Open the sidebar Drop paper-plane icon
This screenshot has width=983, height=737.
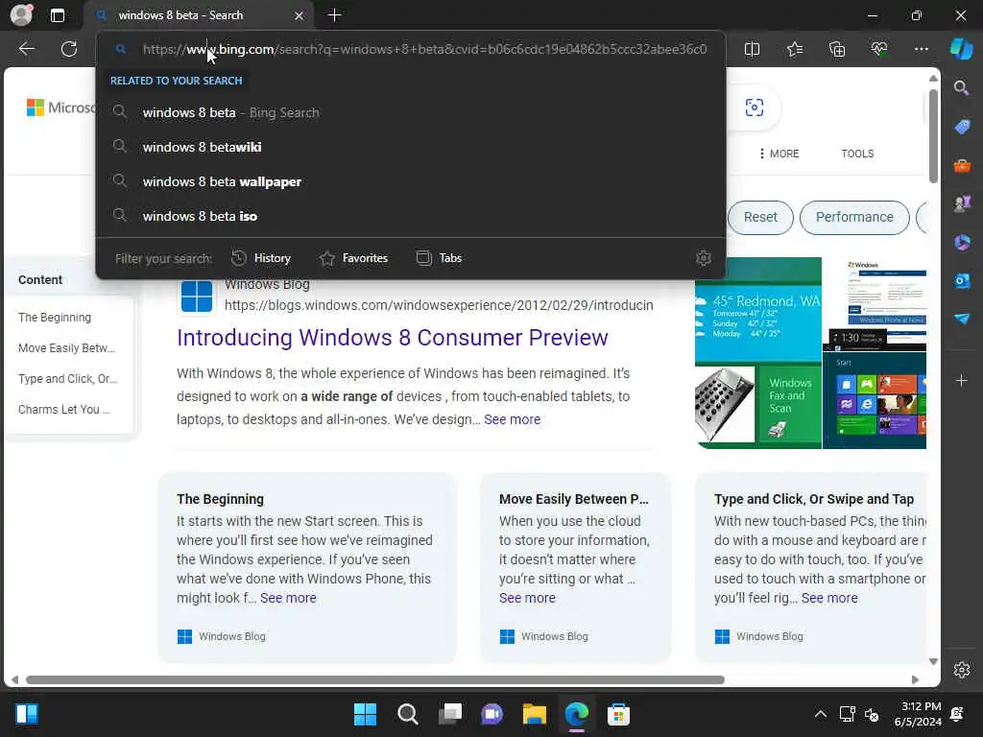(x=962, y=319)
